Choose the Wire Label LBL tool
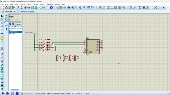Screen dimensions: 170x95 (x=2, y=26)
